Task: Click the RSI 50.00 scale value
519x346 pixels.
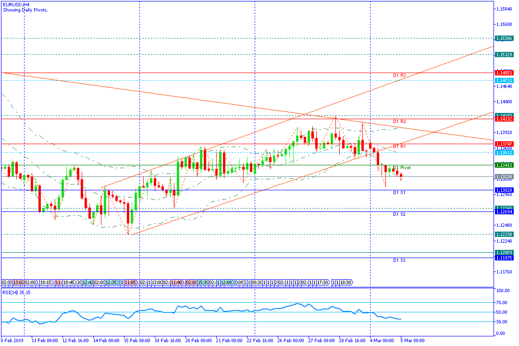Action: point(502,312)
